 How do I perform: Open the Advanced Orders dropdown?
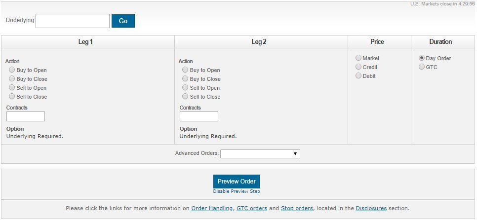[260, 154]
